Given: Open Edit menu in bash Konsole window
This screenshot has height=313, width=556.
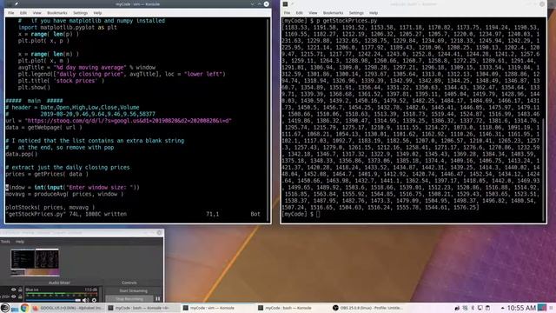Looking at the screenshot, I should click(x=299, y=13).
